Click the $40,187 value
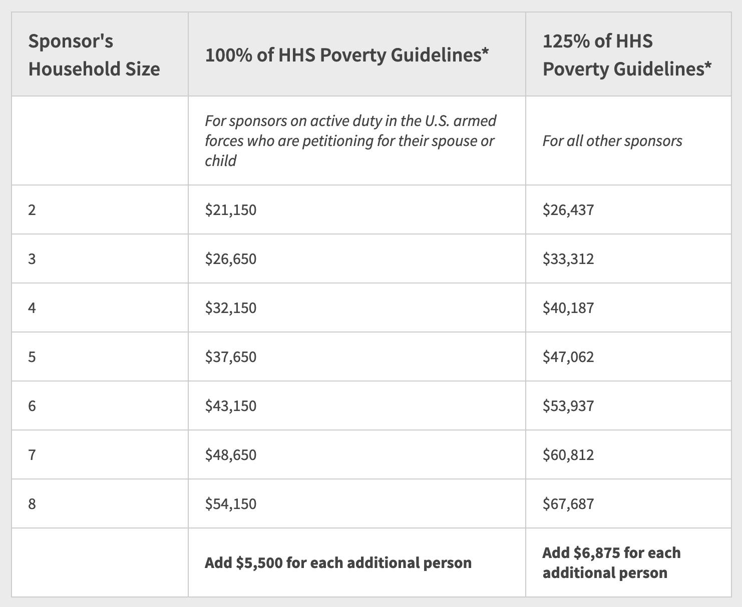 [568, 308]
